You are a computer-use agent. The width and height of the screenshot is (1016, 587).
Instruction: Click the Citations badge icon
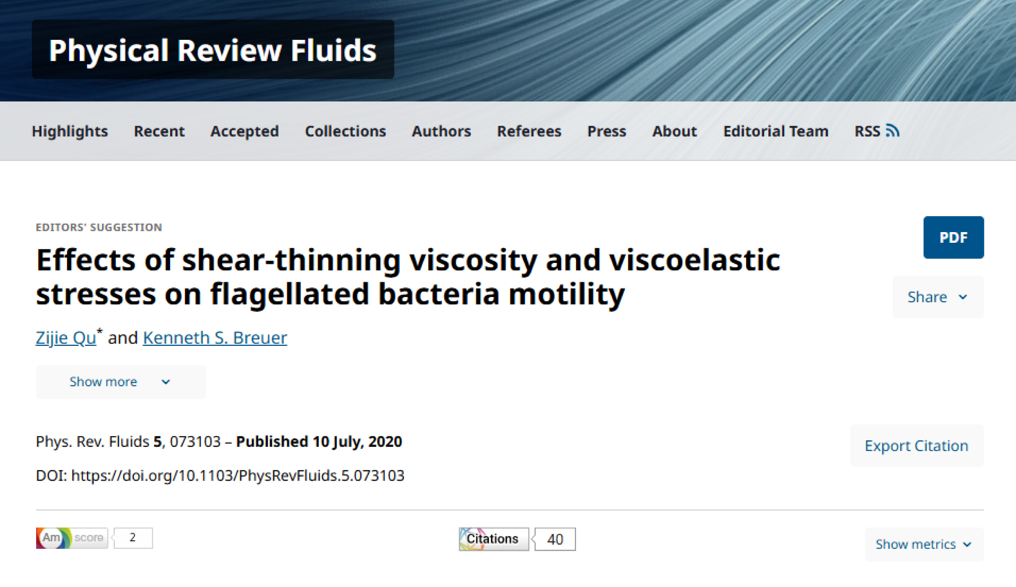[x=493, y=539]
